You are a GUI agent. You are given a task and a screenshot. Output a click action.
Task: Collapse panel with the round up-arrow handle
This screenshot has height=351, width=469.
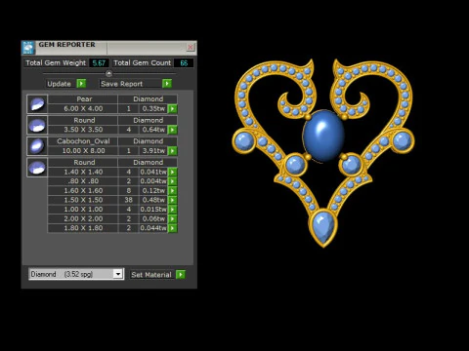tap(109, 73)
